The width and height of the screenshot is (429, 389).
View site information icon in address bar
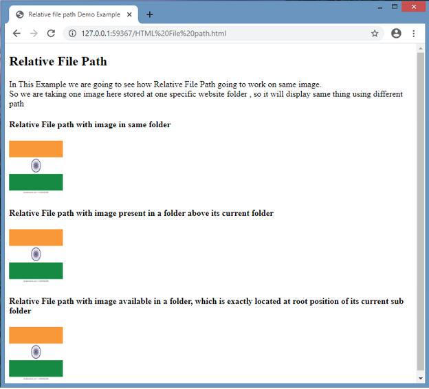[72, 34]
